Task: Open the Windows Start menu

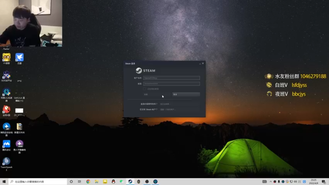Action: pyautogui.click(x=4, y=181)
